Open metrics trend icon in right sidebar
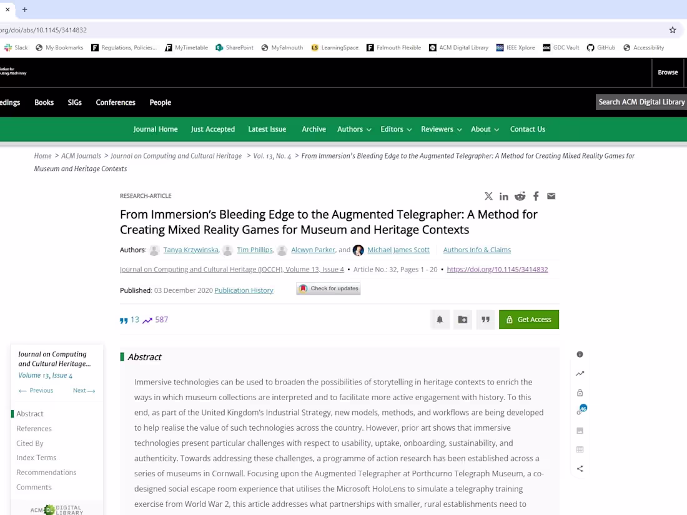The image size is (687, 515). point(580,373)
